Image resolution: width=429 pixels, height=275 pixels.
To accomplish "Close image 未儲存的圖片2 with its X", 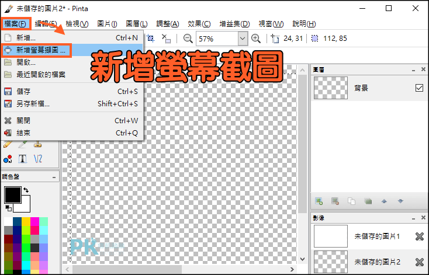I will pyautogui.click(x=420, y=262).
